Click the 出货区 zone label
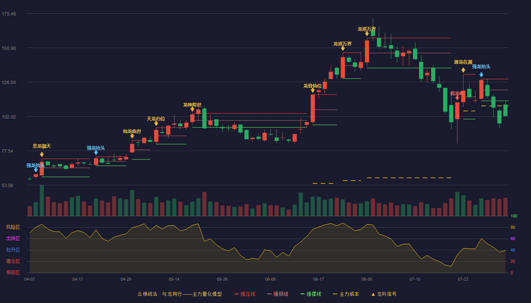531x303 pixels. pos(13,239)
